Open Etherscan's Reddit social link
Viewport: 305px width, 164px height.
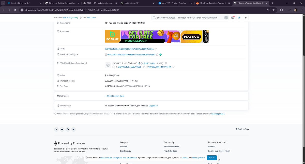pos(73,129)
